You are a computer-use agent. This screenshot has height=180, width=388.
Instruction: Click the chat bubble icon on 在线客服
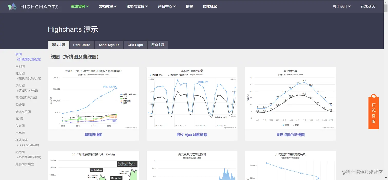[374, 96]
